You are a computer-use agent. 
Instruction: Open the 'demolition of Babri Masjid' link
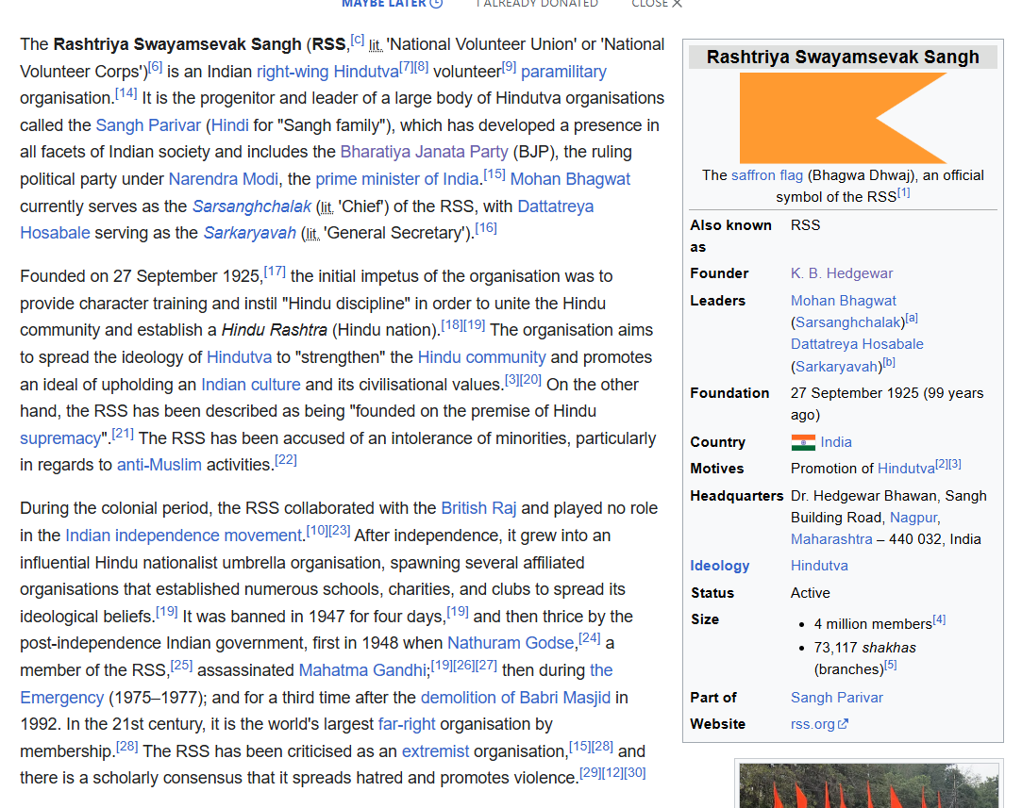point(515,698)
